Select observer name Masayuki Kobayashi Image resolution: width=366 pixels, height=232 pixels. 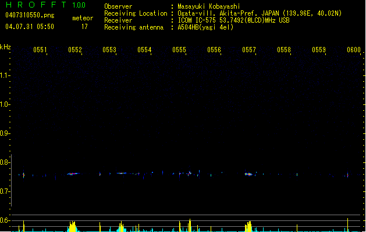pyautogui.click(x=209, y=6)
